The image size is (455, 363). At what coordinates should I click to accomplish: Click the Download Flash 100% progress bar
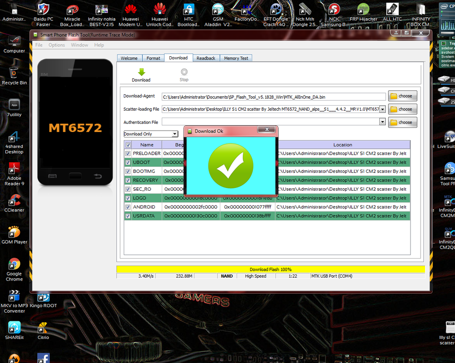271,270
